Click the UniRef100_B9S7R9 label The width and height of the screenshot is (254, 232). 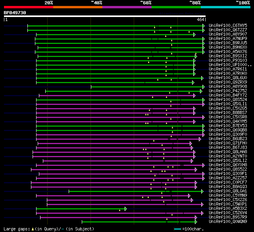tap(228, 217)
